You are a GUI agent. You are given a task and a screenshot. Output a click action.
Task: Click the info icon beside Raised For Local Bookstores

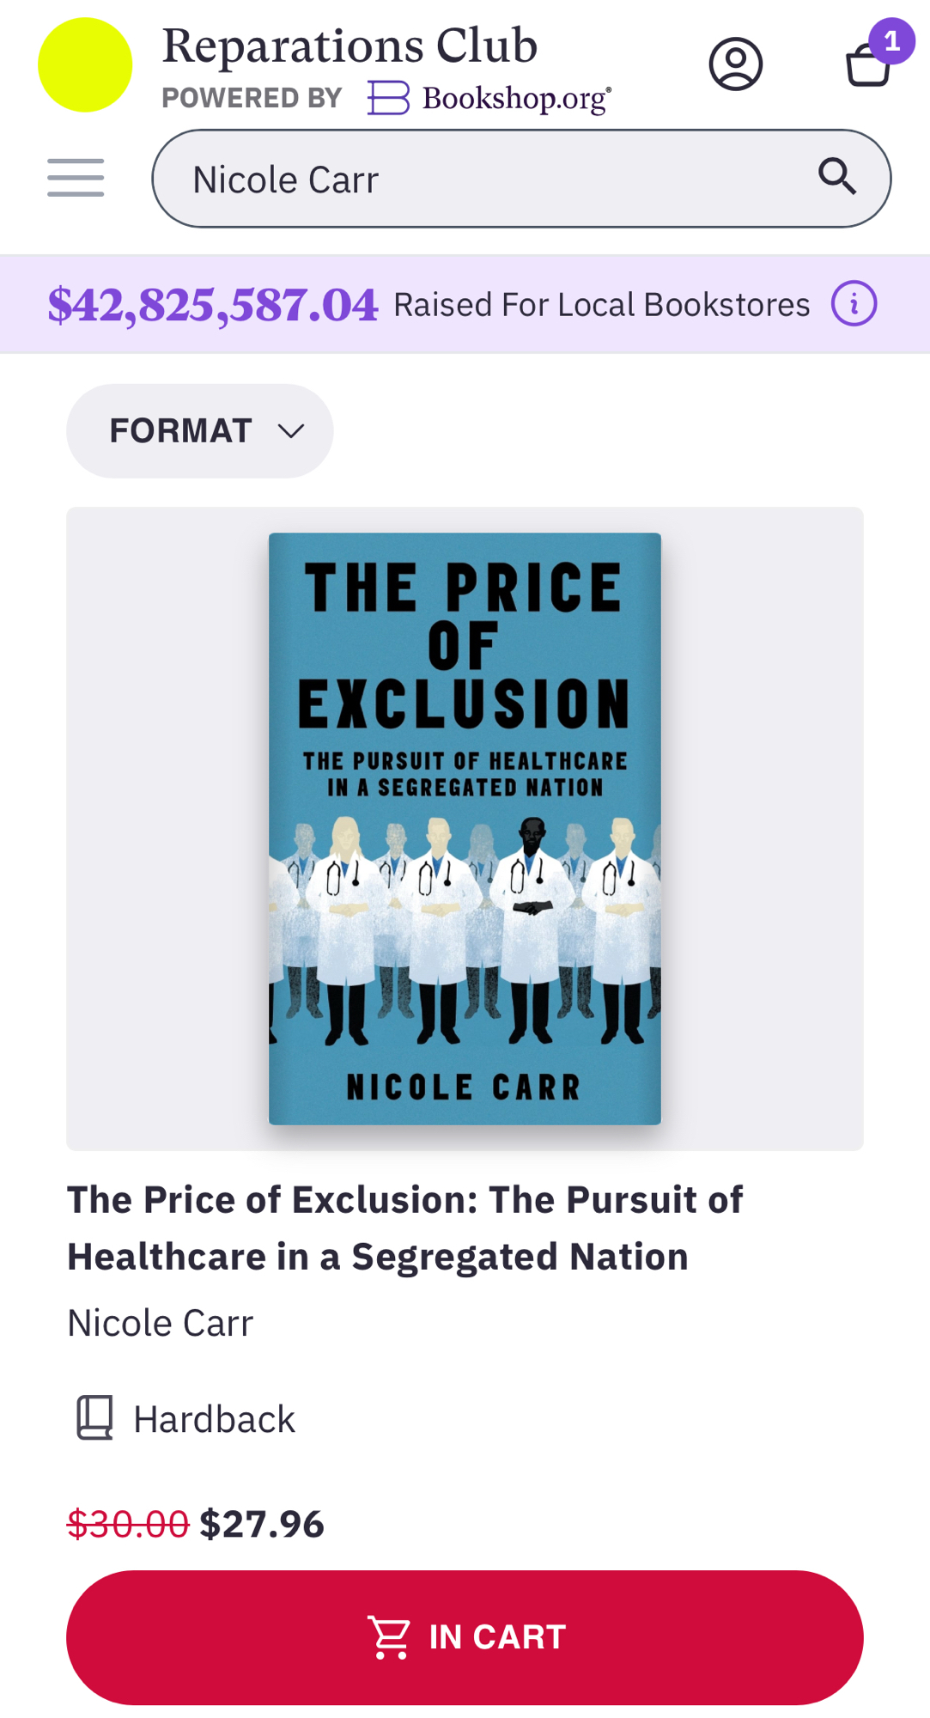[x=854, y=304]
